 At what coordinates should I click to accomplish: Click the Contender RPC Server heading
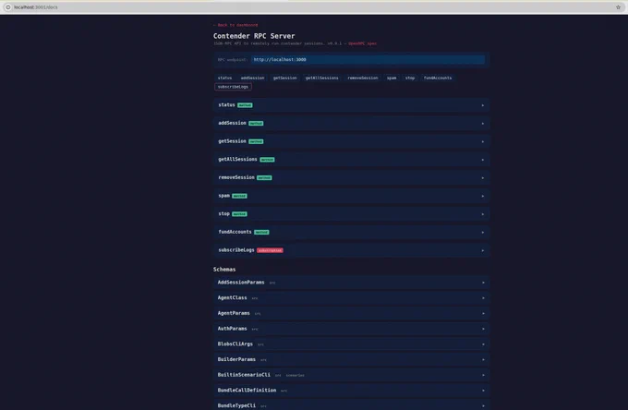[x=254, y=36]
